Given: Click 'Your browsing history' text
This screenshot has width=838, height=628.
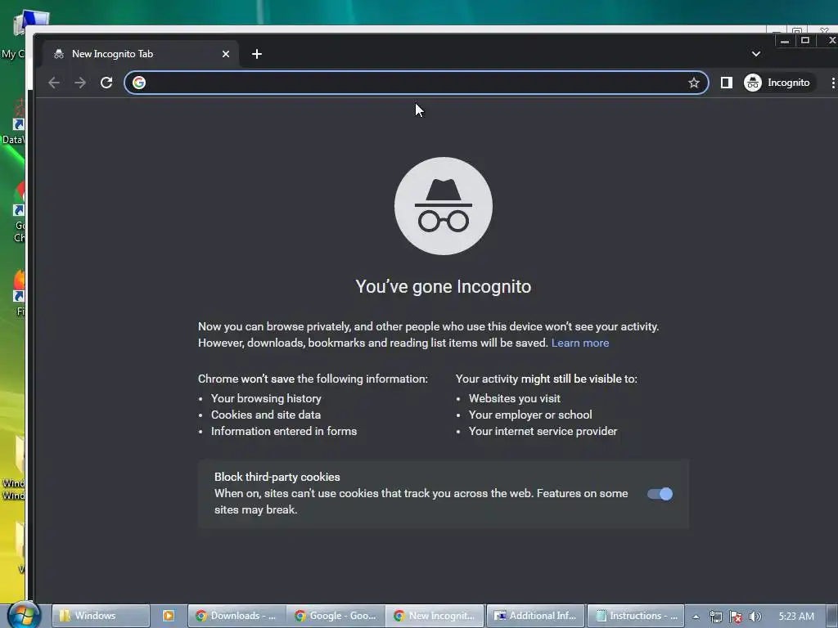Looking at the screenshot, I should tap(266, 398).
